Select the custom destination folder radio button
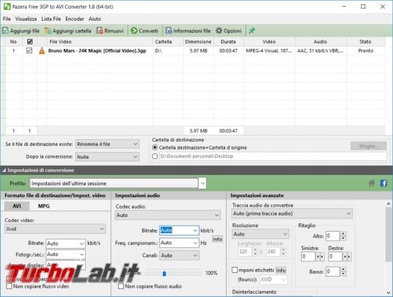Image resolution: width=393 pixels, height=297 pixels. click(x=155, y=156)
